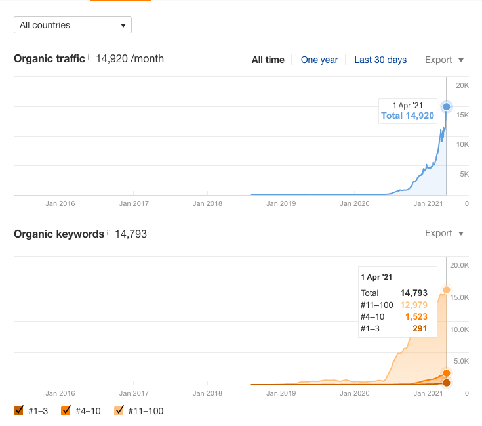Click the orange #4–10 data point
The image size is (482, 426).
447,373
